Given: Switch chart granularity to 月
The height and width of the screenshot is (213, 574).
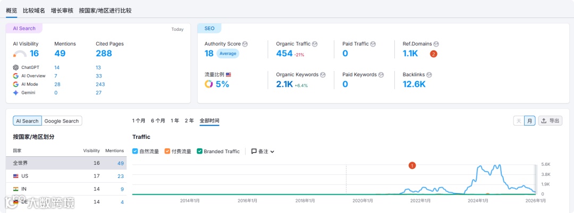Looking at the screenshot, I should tap(530, 121).
